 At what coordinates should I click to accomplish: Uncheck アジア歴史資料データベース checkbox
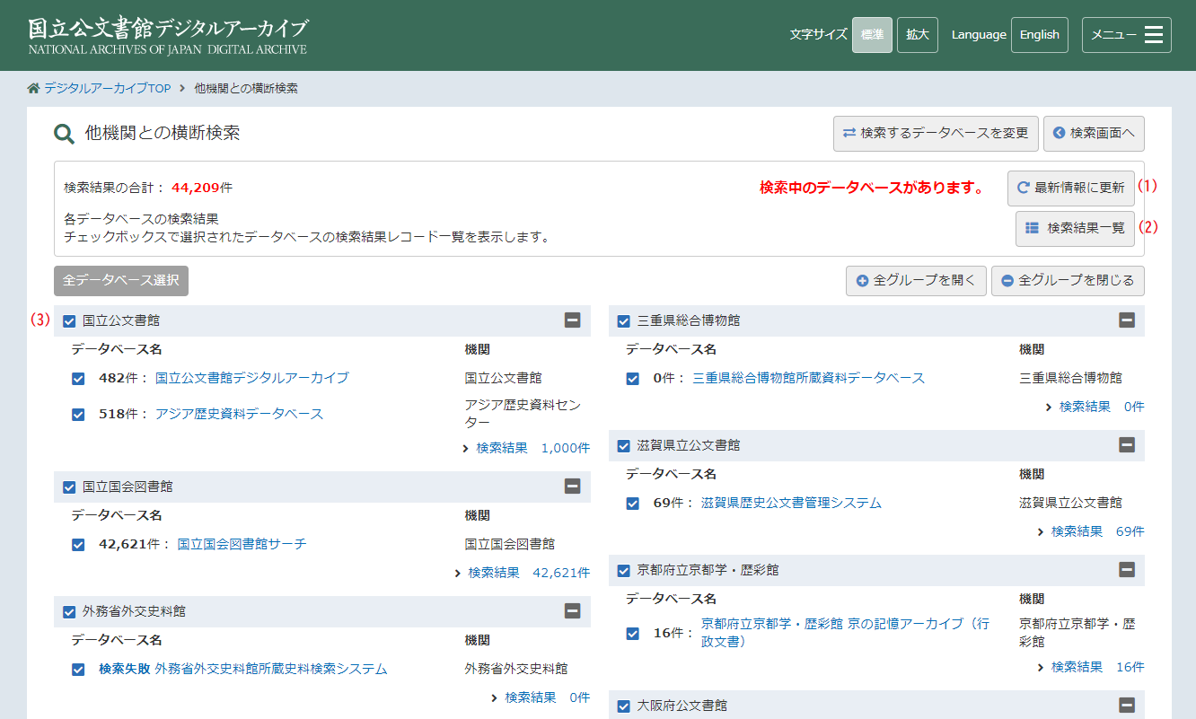click(78, 415)
